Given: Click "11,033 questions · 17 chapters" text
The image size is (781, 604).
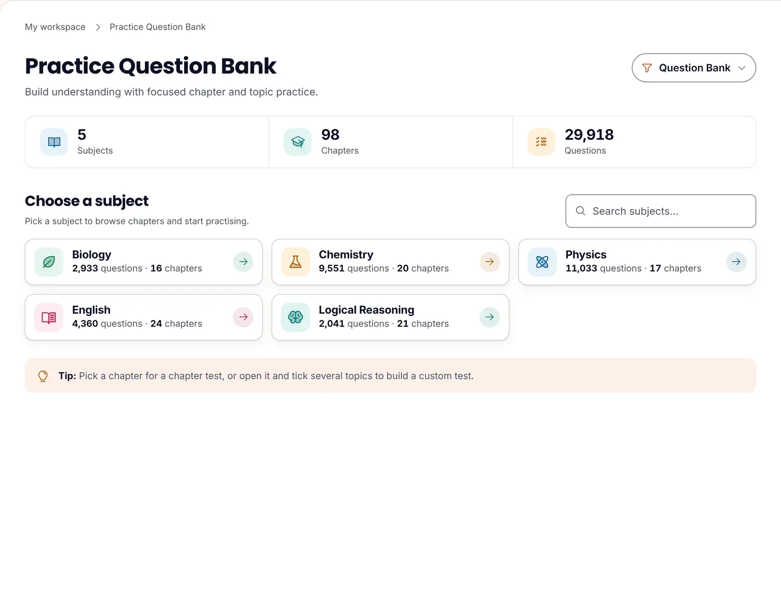Looking at the screenshot, I should click(x=633, y=268).
